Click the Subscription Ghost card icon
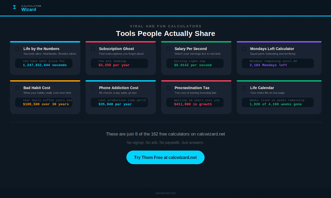The height and width of the screenshot is (198, 331). pos(93,49)
